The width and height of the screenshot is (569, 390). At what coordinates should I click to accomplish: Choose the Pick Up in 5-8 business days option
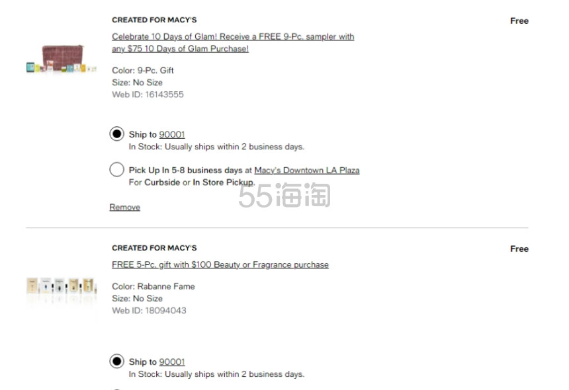(x=117, y=170)
